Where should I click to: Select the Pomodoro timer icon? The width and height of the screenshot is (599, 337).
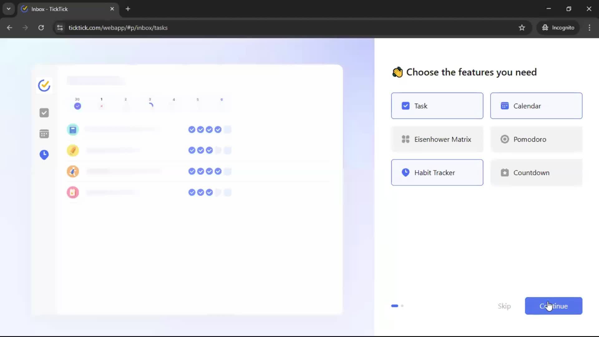coord(504,139)
